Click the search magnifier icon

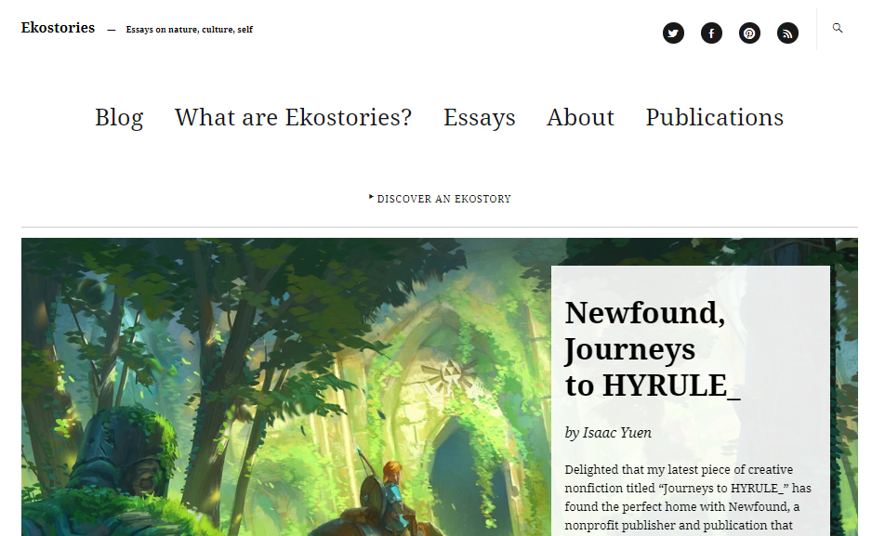pos(837,28)
